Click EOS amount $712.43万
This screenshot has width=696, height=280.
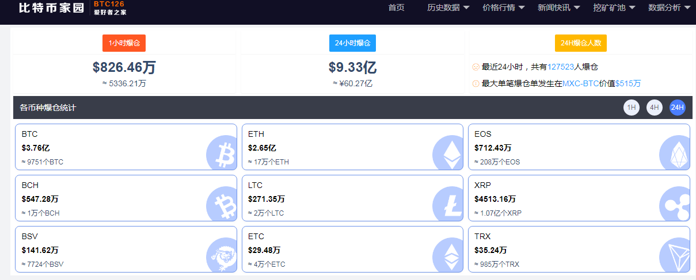click(x=493, y=148)
